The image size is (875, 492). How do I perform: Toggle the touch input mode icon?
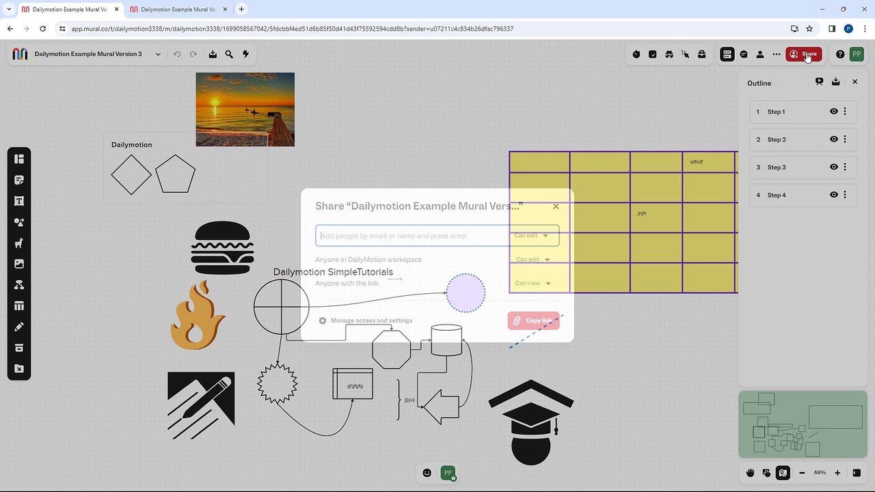click(x=766, y=473)
